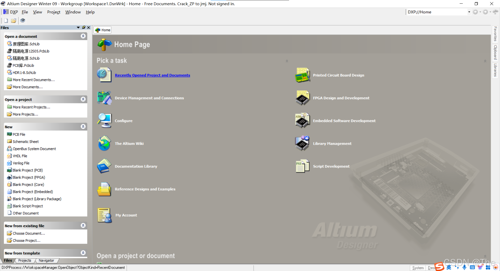Screen dimensions: 500x271
Task: Open Device Management and Connections icon
Action: 104,98
